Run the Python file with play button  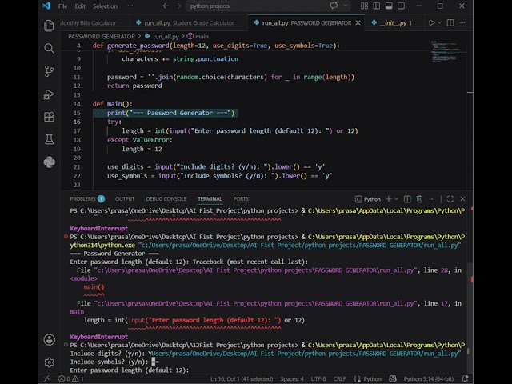[x=432, y=23]
